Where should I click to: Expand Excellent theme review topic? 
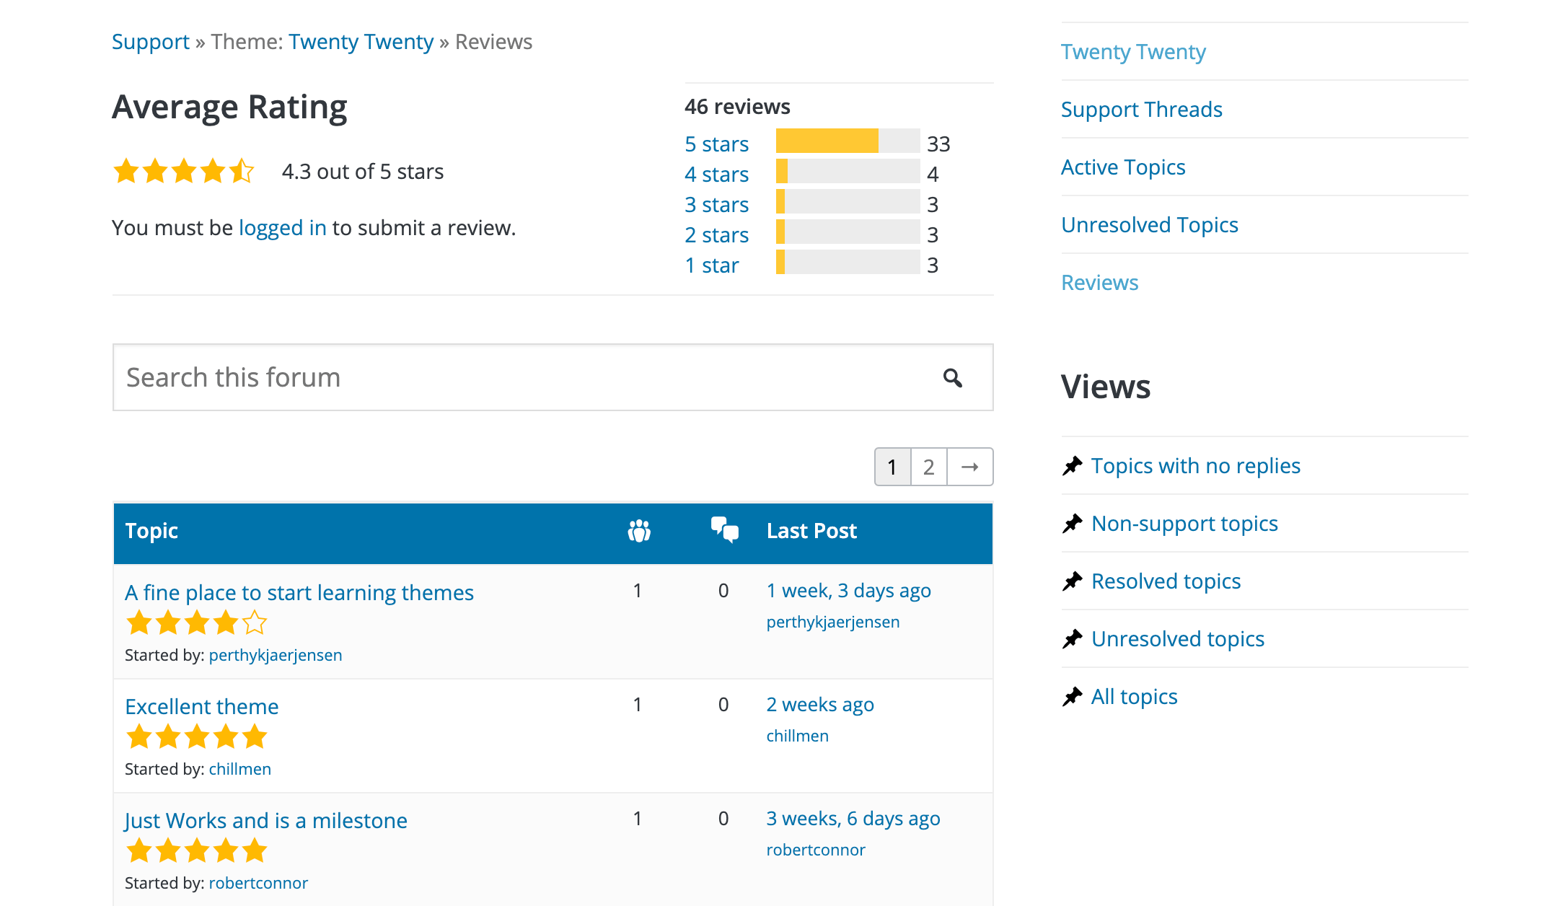tap(202, 705)
